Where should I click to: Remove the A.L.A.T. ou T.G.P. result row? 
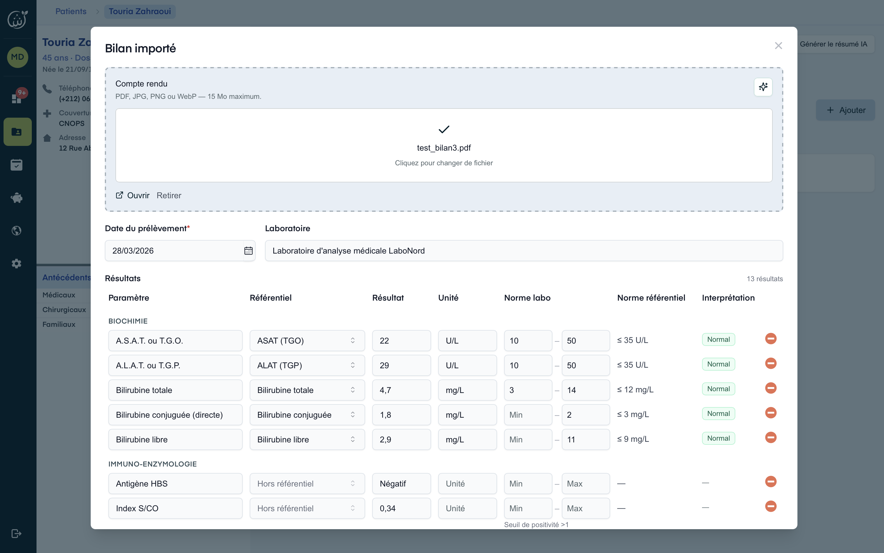tap(771, 364)
